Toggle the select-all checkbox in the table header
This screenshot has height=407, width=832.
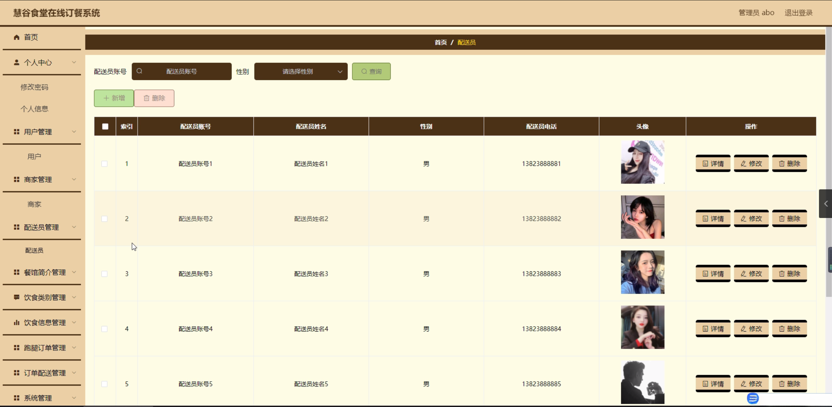[x=105, y=126]
